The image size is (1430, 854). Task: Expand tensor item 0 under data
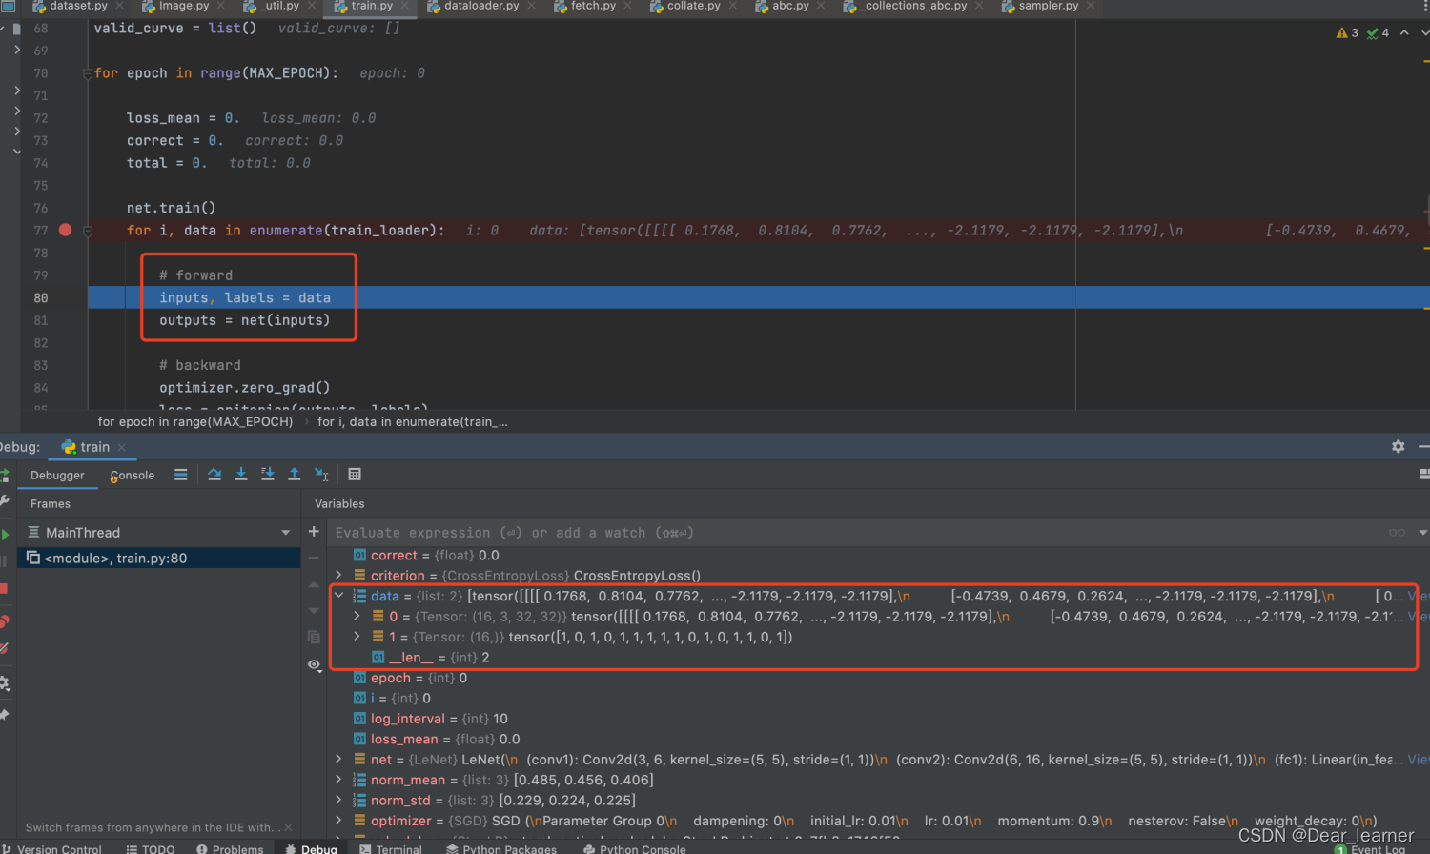pos(357,617)
